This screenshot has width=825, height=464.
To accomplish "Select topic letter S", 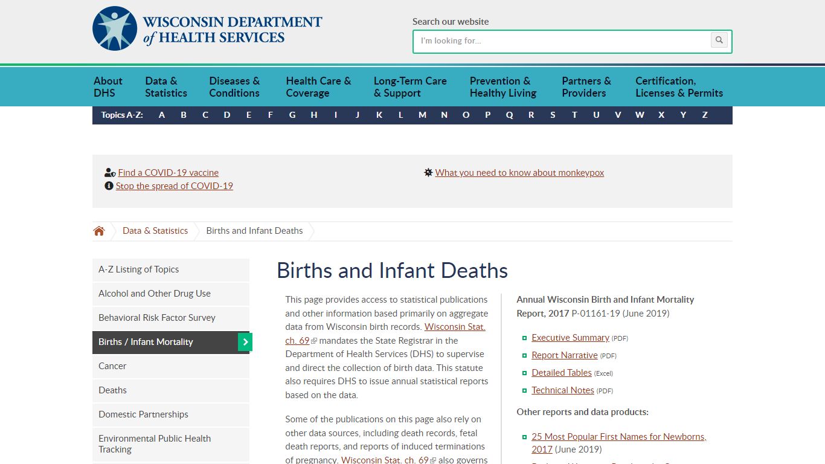I will [x=553, y=115].
